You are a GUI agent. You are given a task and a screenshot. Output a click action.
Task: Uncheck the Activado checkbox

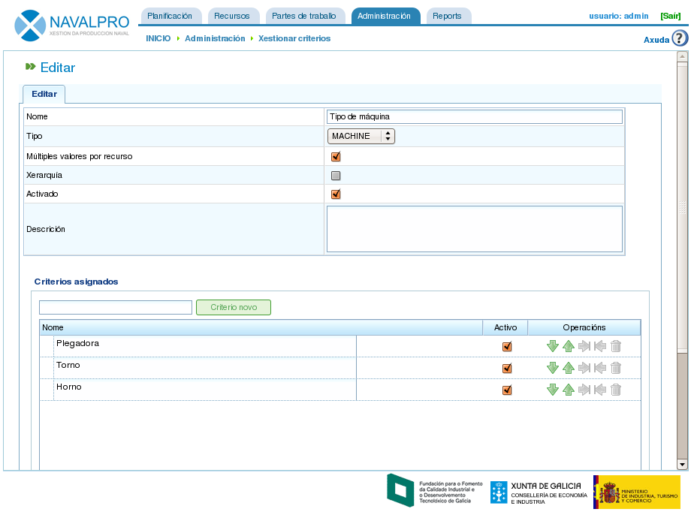336,194
